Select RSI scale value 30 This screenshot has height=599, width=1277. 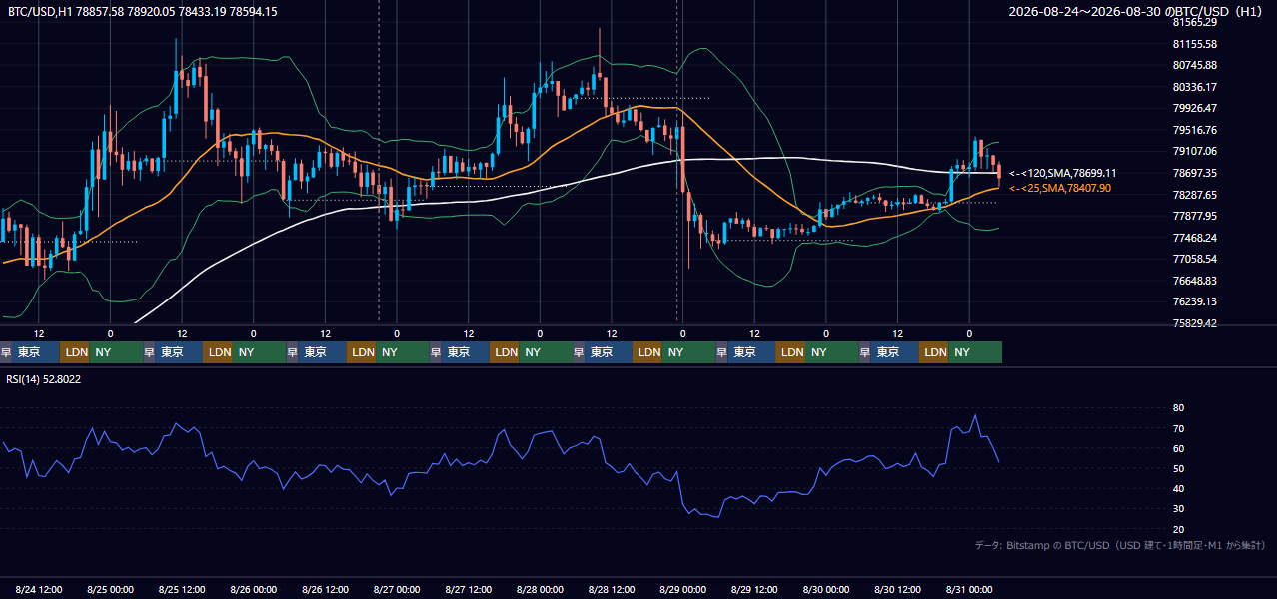click(1179, 509)
